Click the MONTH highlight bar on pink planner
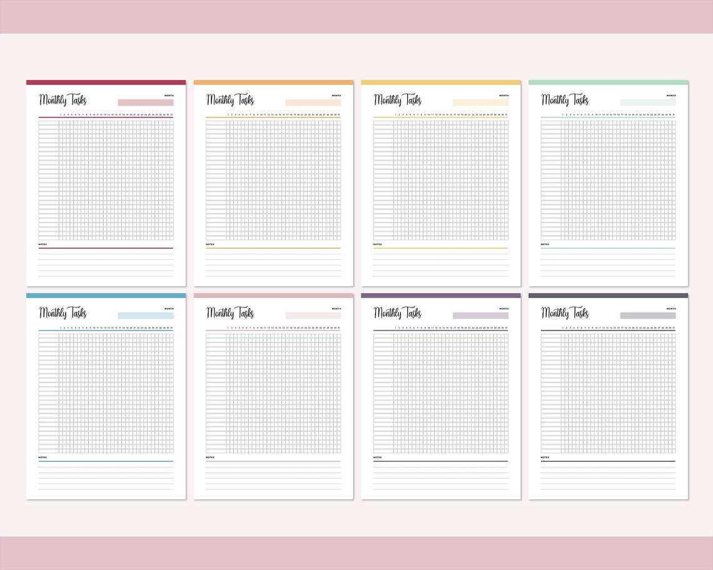This screenshot has width=713, height=570. pos(313,314)
